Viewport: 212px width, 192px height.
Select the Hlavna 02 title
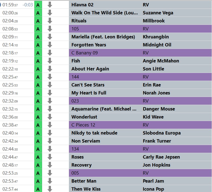pyautogui.click(x=82, y=5)
